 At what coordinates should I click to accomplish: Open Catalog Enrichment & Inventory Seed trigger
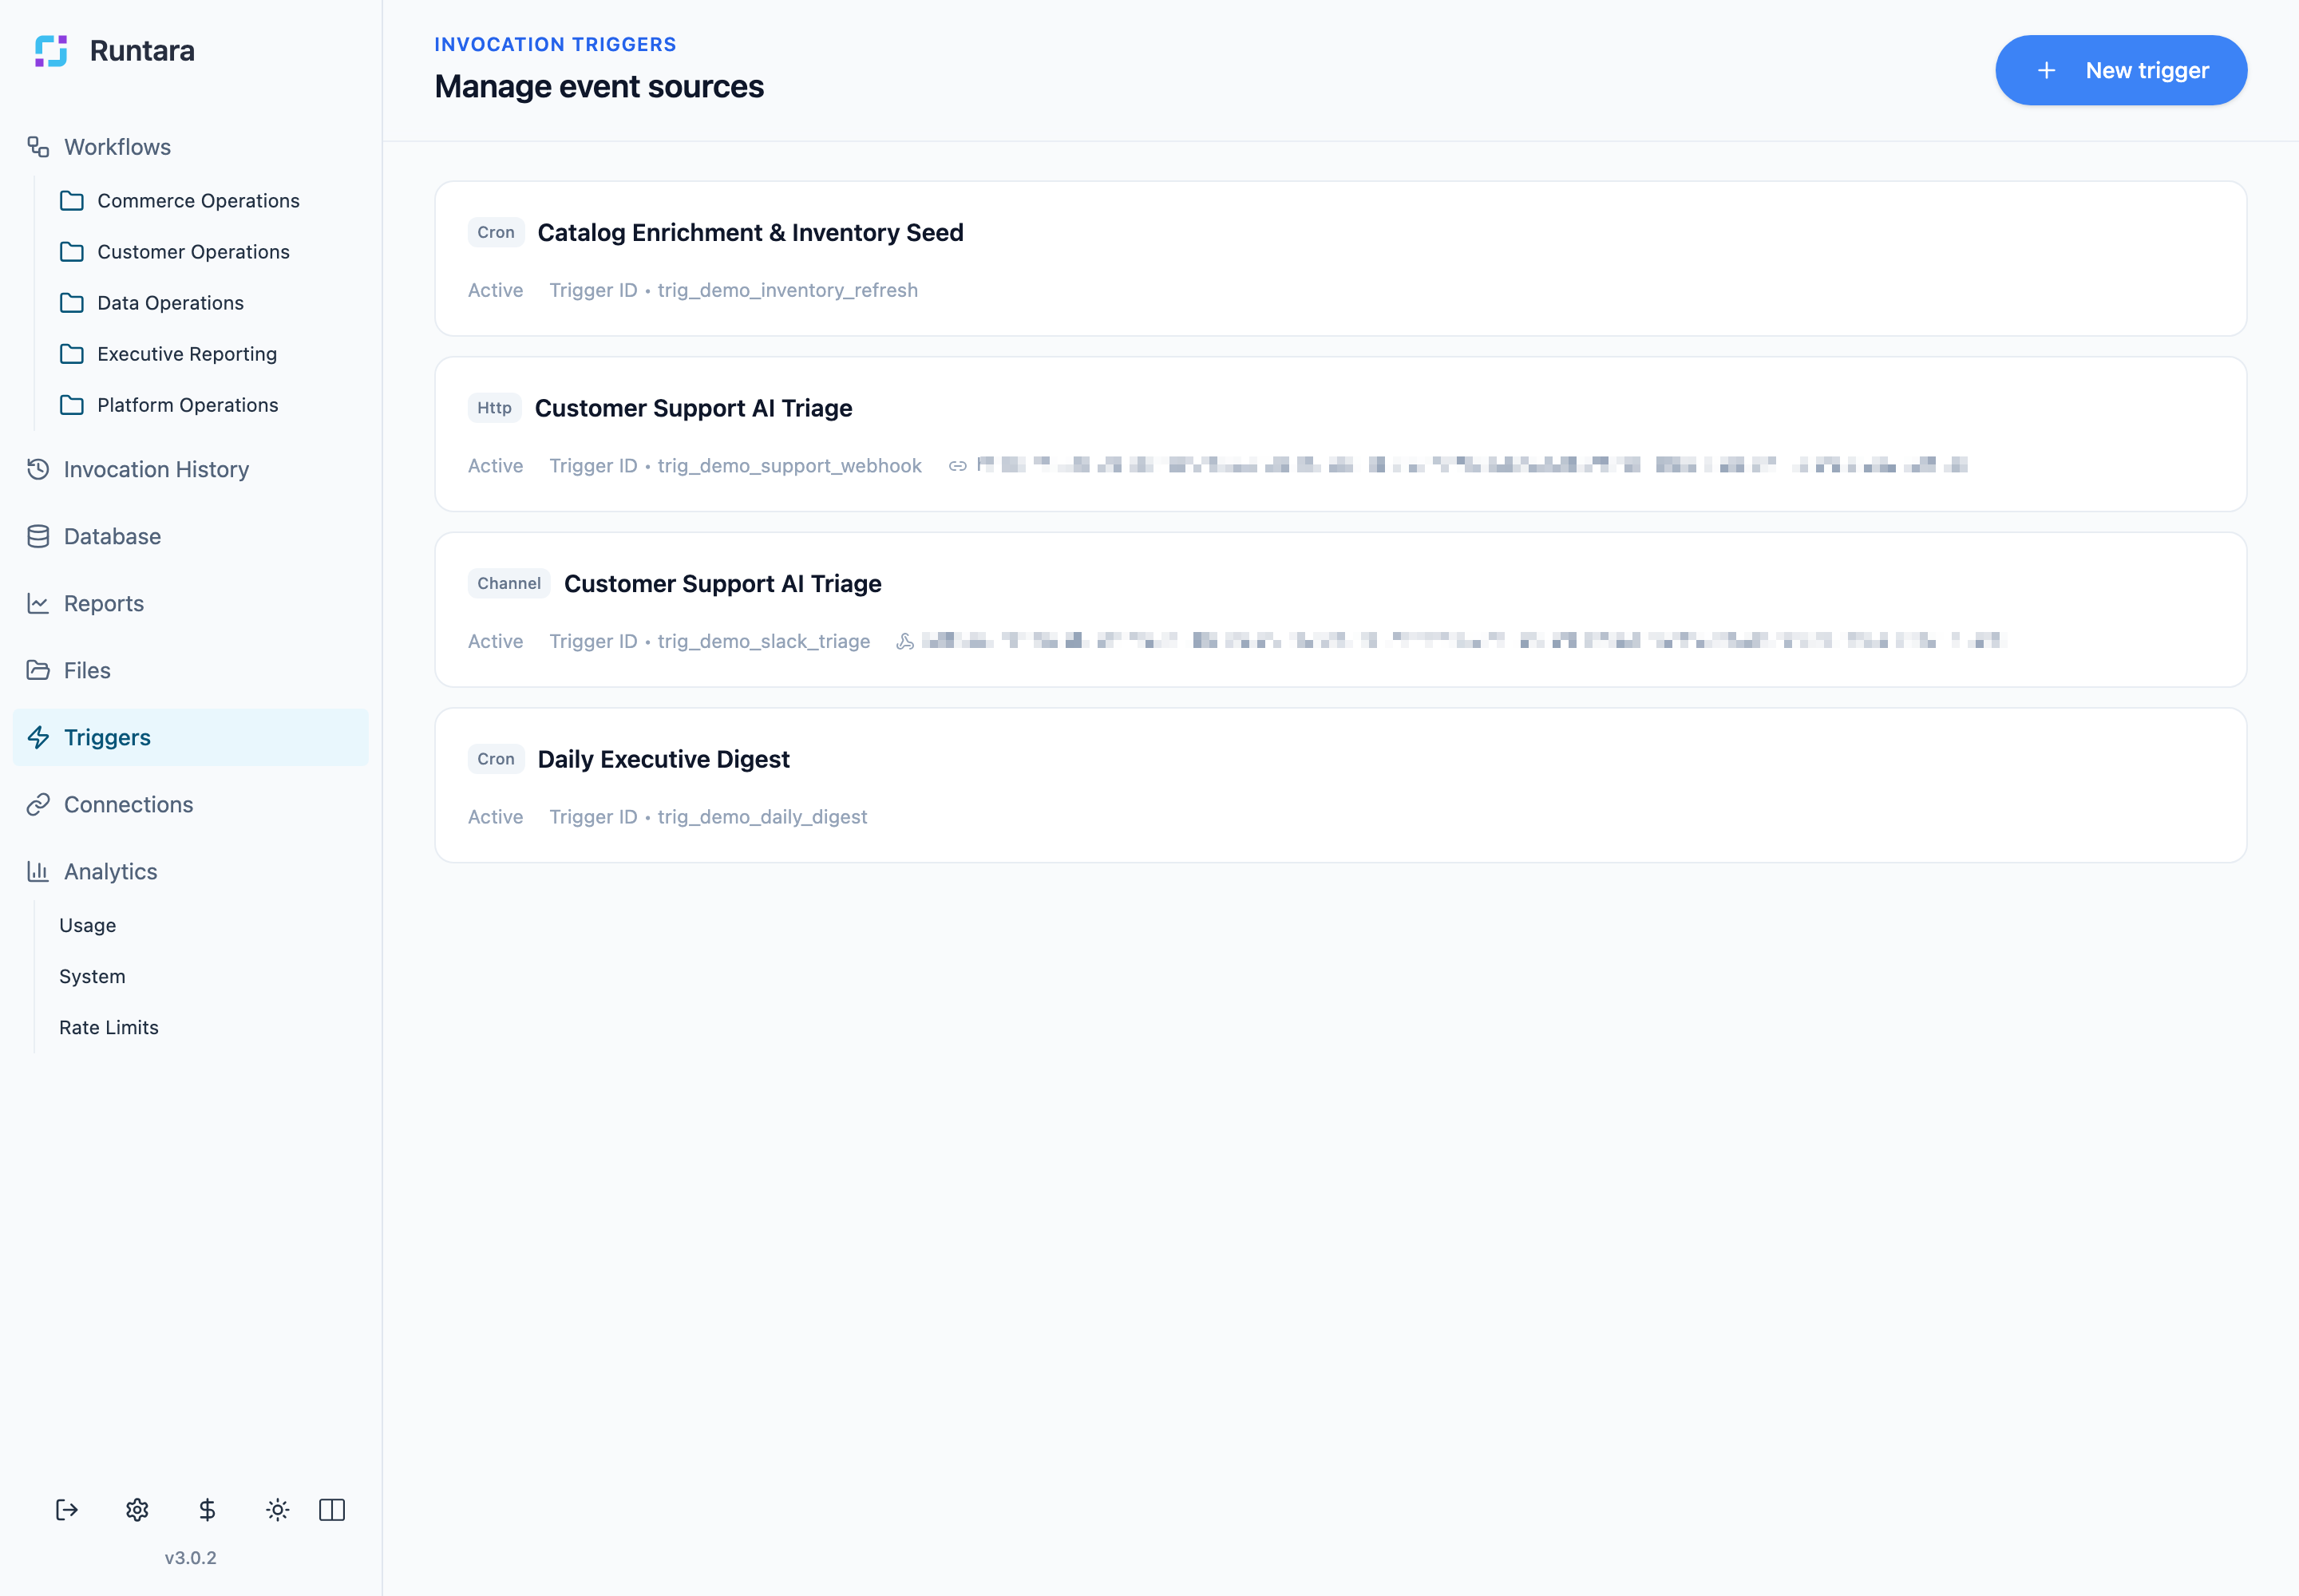[1340, 259]
